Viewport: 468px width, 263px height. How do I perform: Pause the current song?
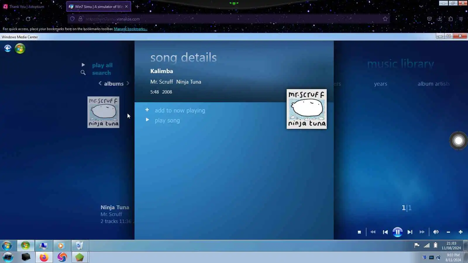click(x=398, y=232)
